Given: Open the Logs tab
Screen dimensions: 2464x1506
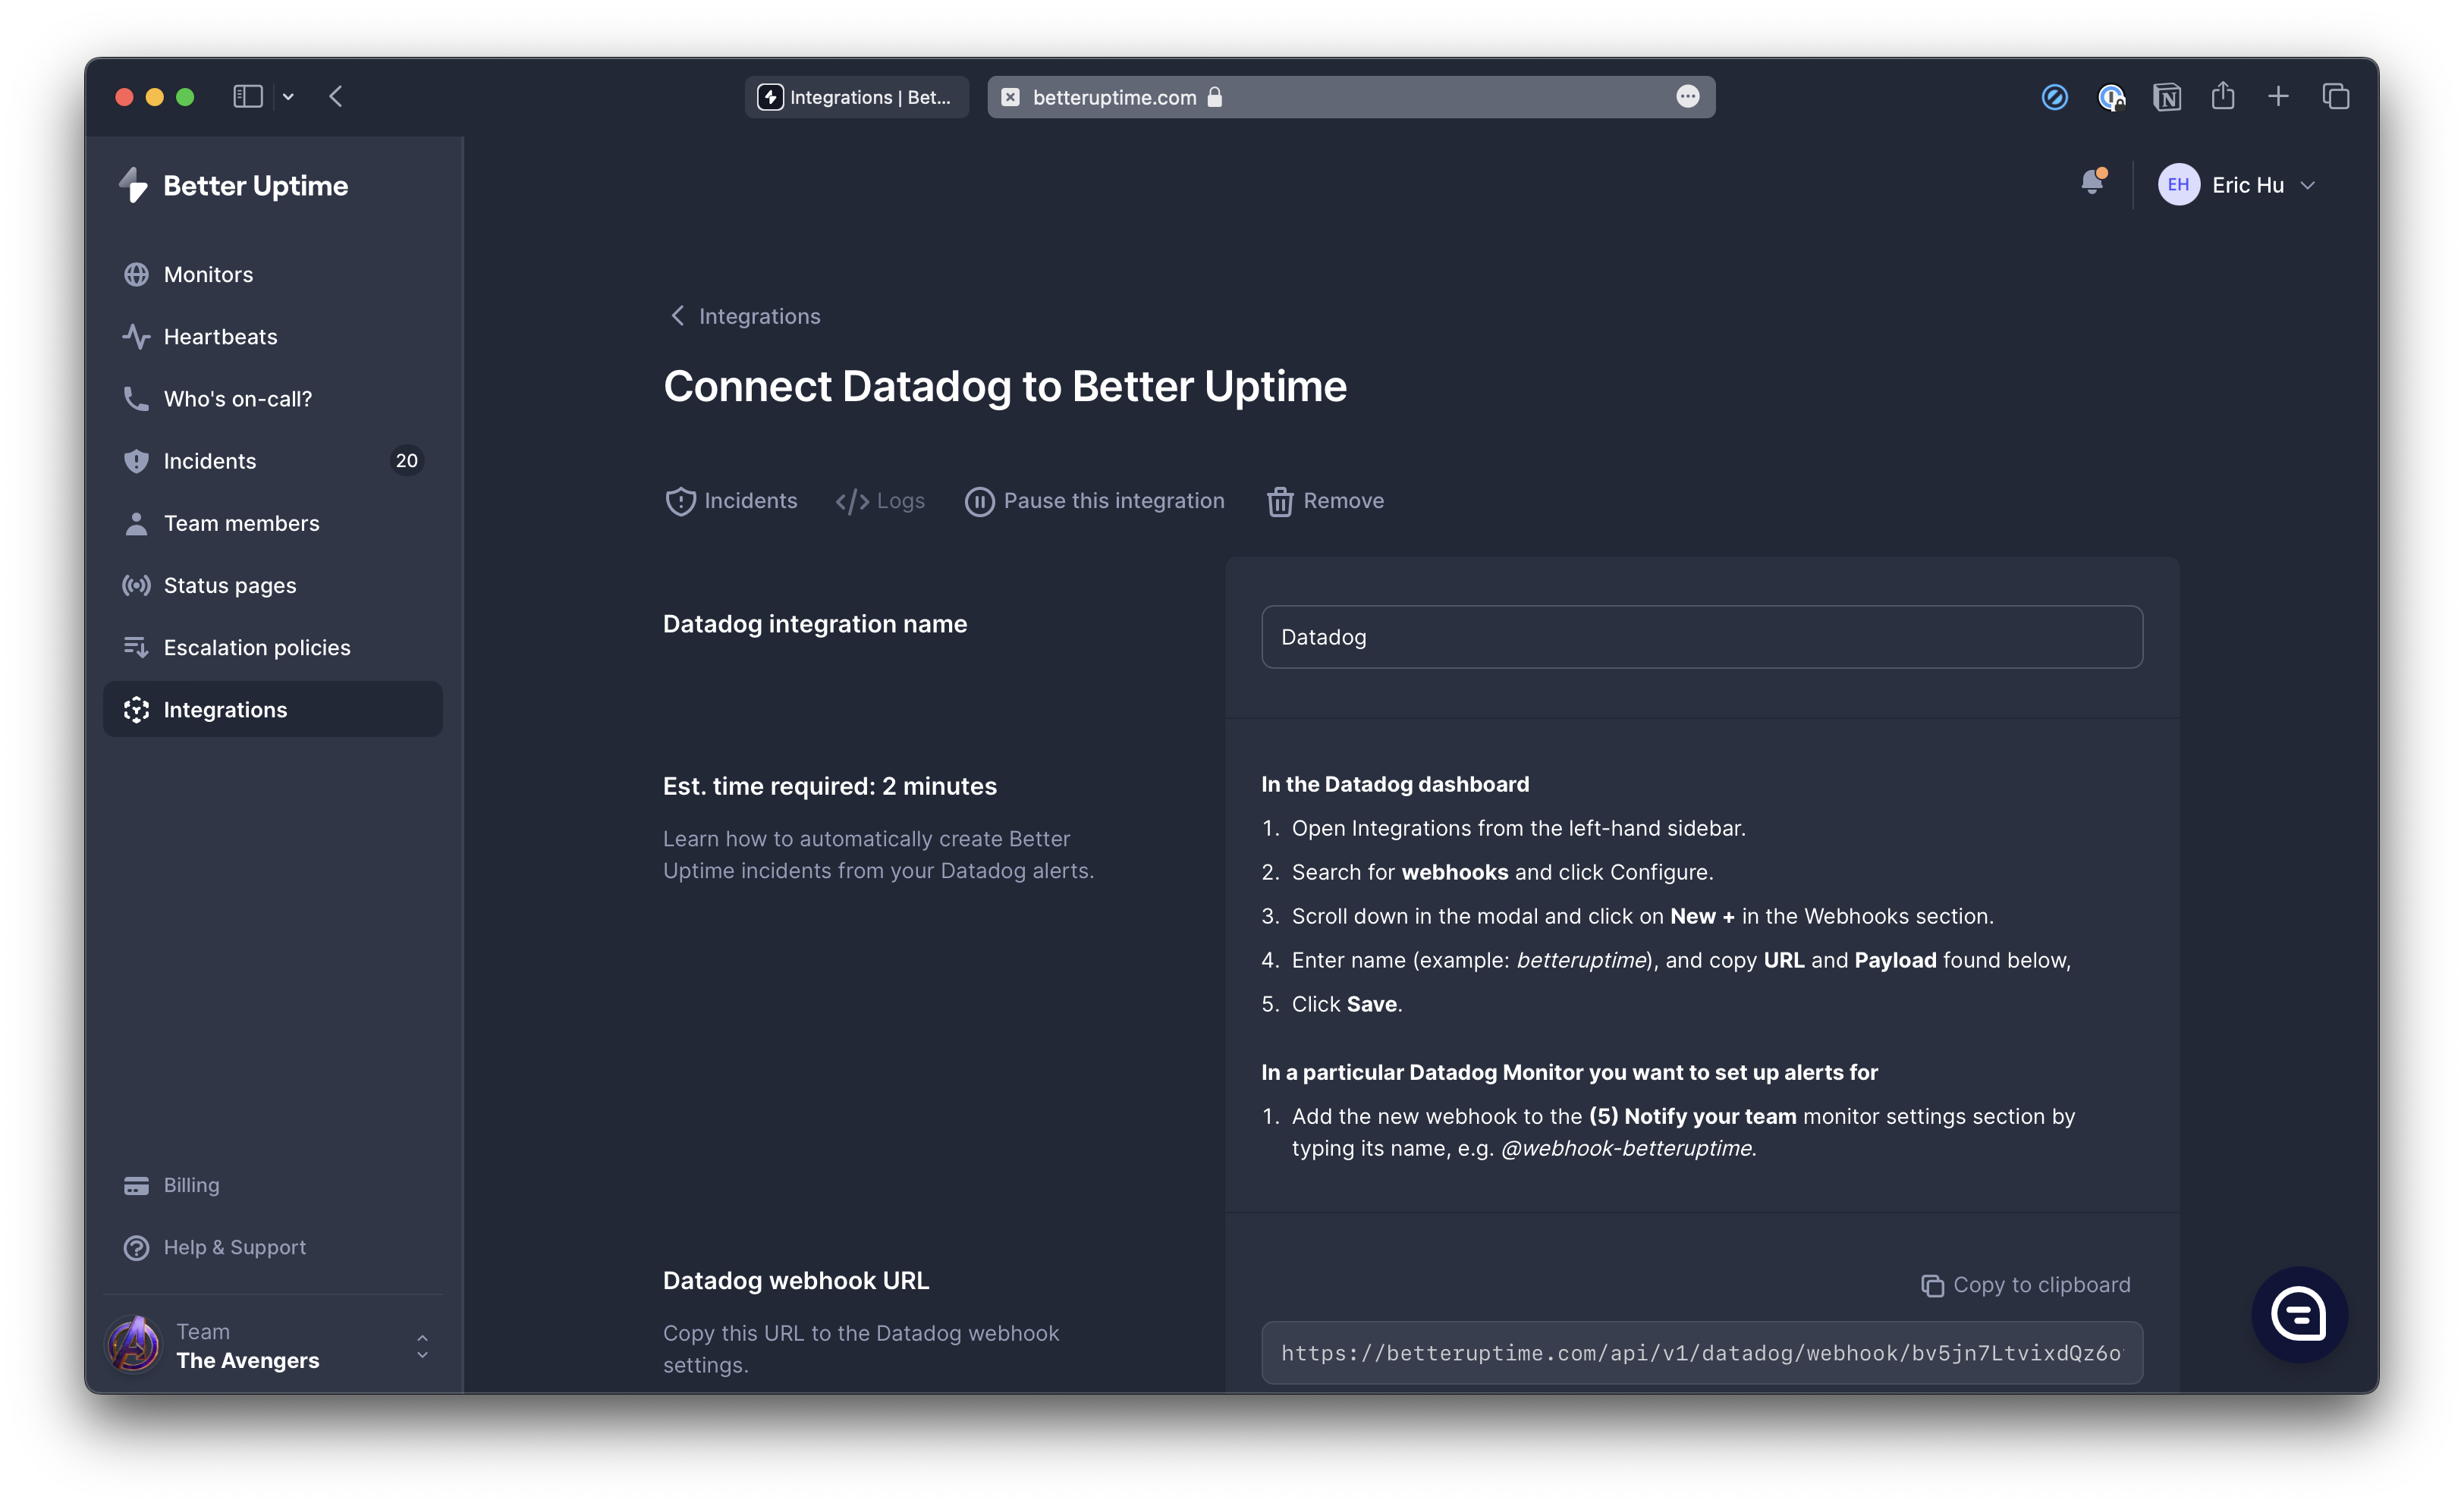Looking at the screenshot, I should coord(880,500).
